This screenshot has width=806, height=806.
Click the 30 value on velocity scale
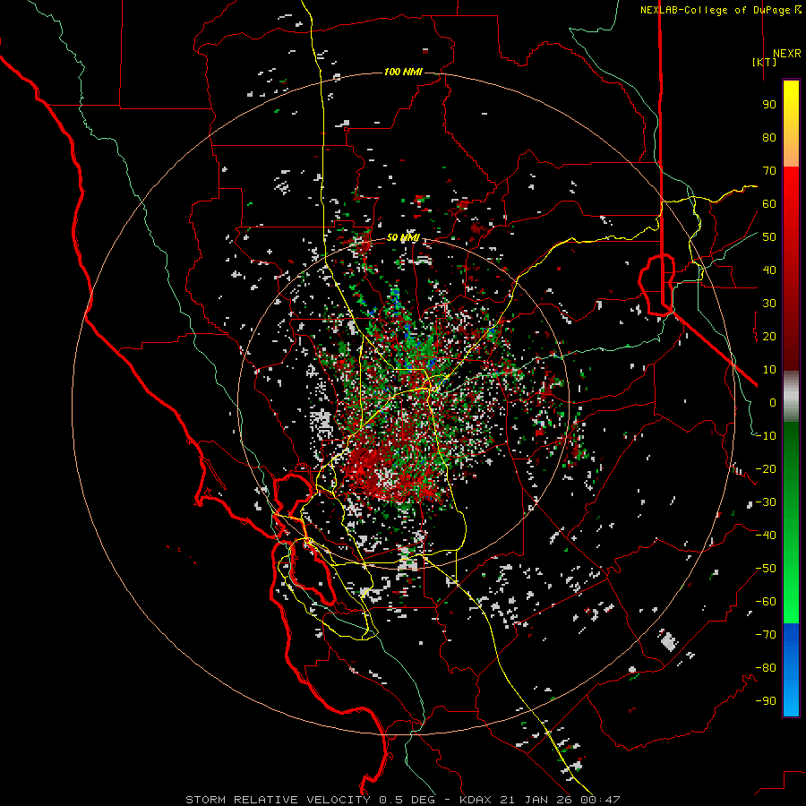click(769, 304)
